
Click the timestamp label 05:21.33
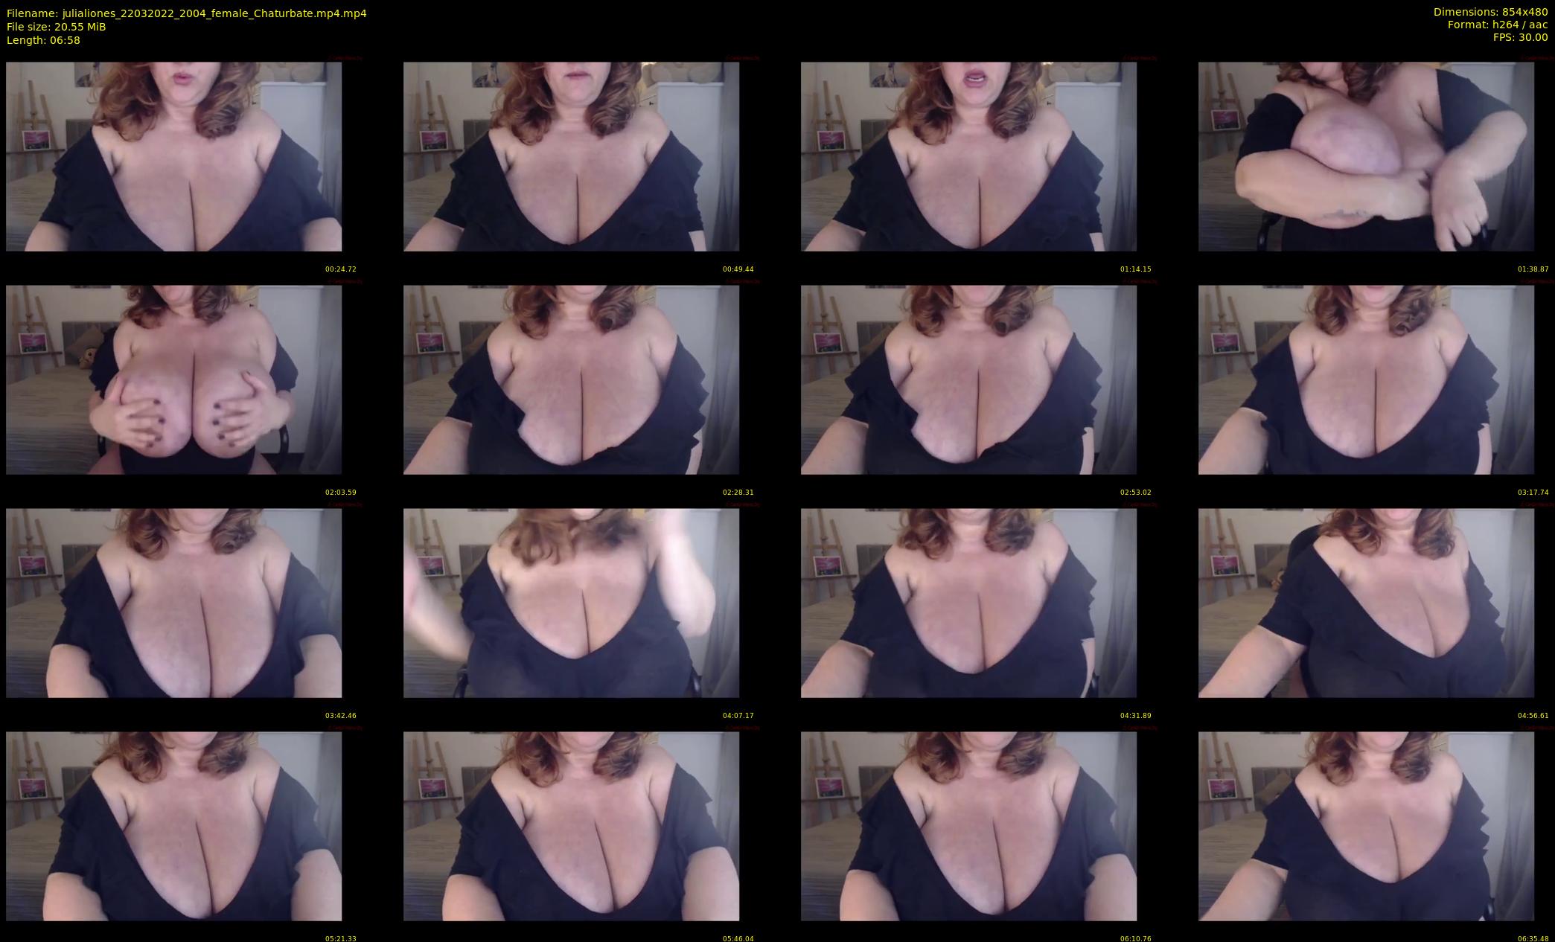[x=341, y=938]
